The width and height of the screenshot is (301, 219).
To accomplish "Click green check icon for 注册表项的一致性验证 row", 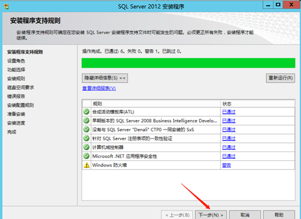I will pos(86,138).
